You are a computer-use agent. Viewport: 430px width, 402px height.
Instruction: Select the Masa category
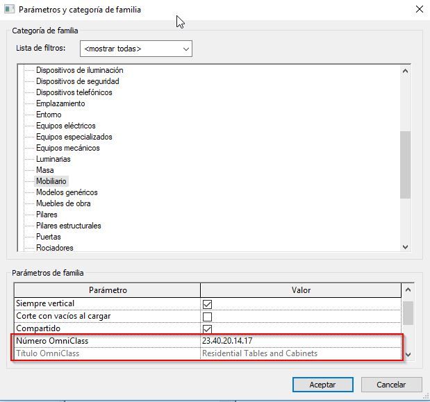click(x=44, y=170)
